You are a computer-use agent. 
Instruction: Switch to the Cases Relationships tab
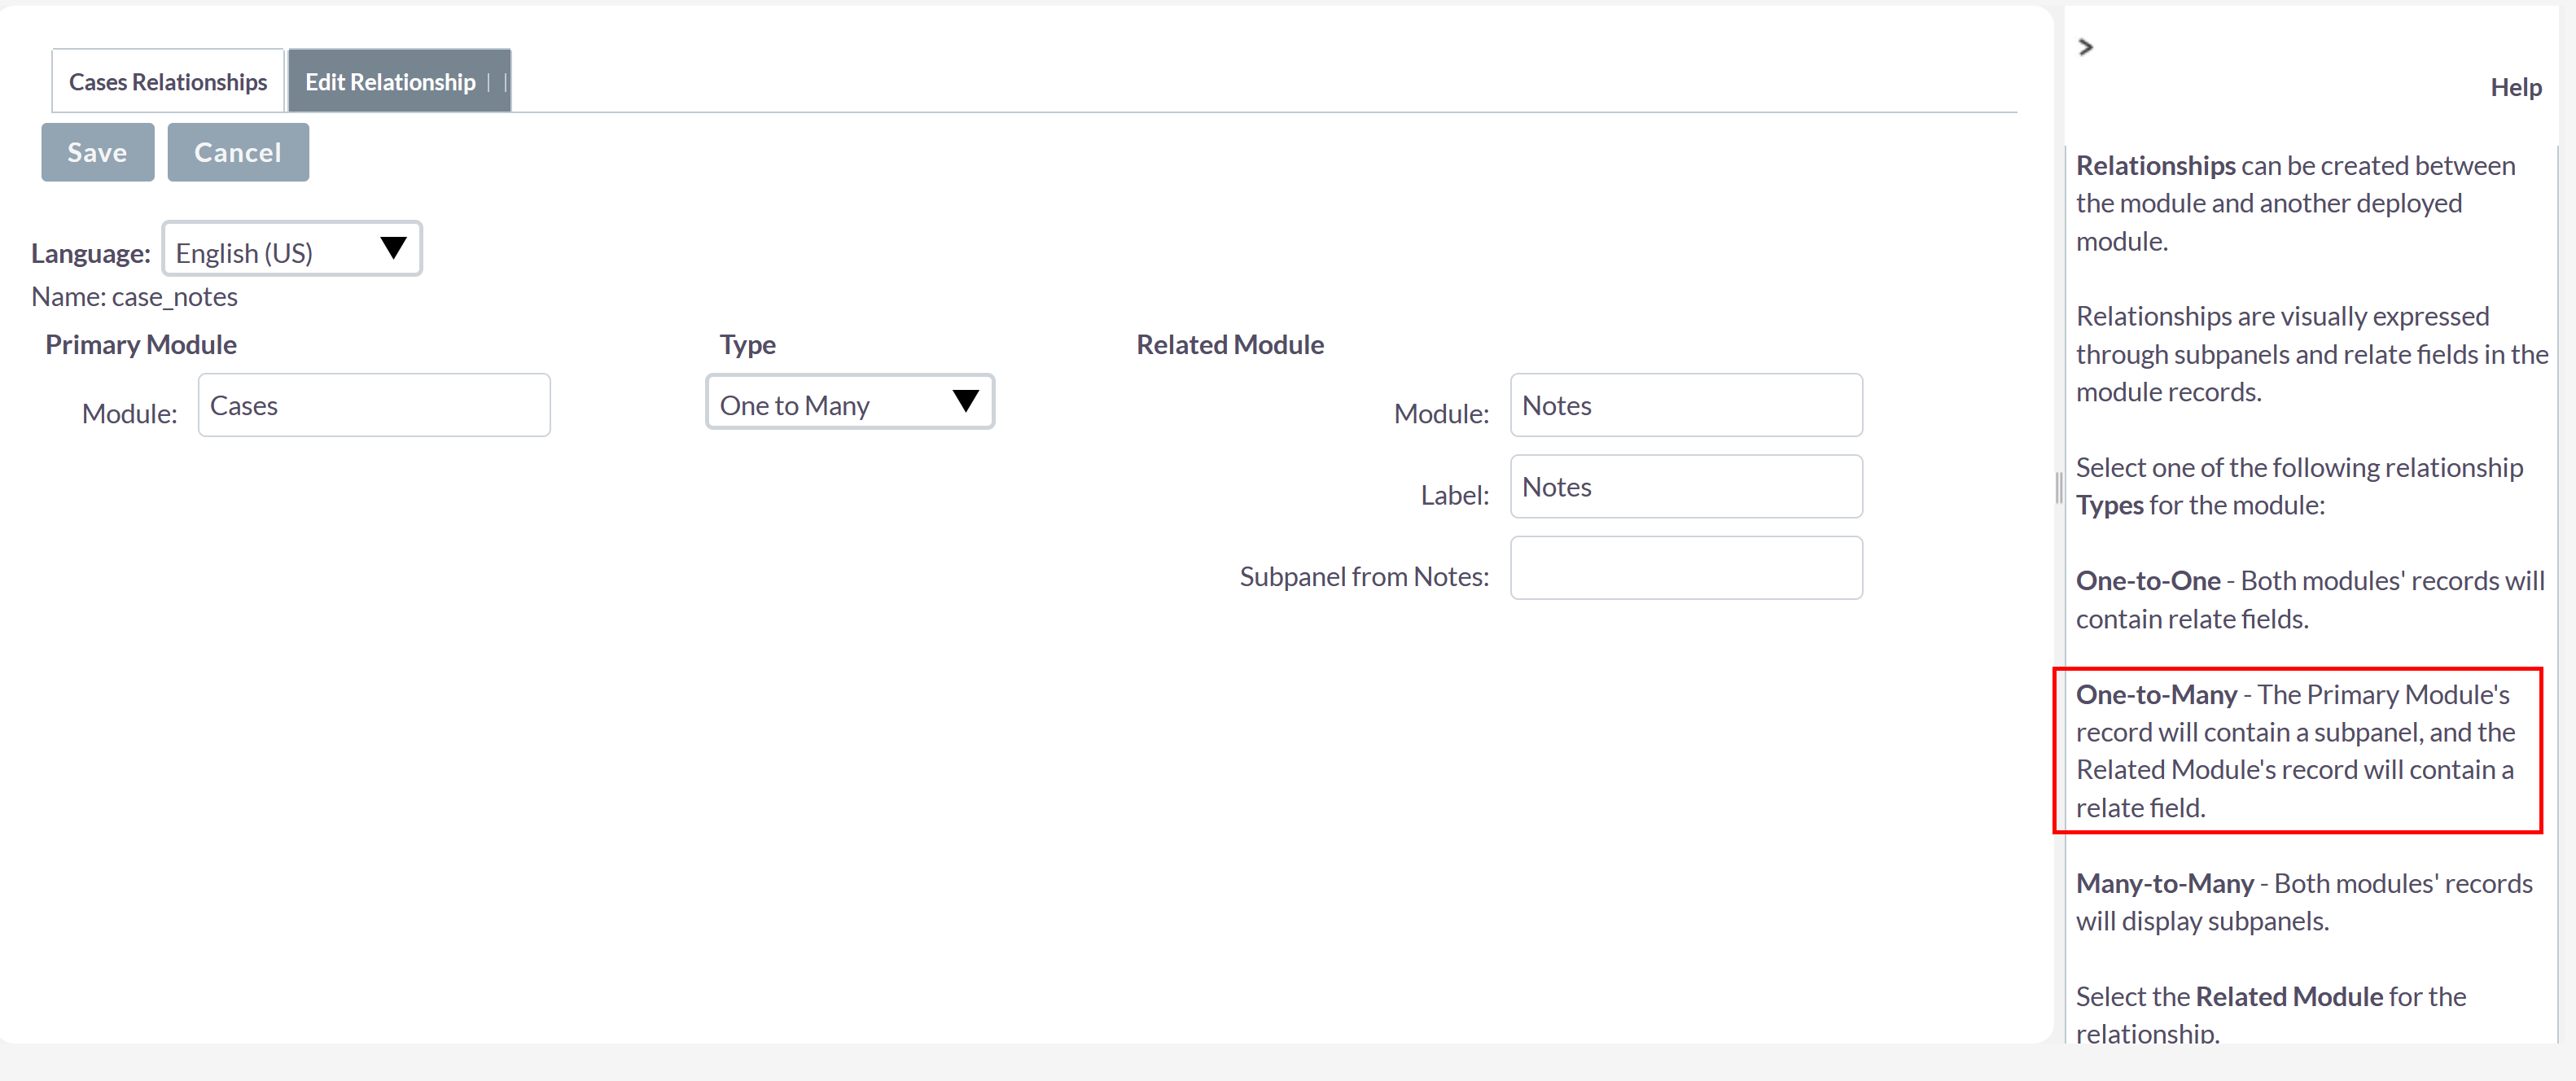(x=168, y=82)
